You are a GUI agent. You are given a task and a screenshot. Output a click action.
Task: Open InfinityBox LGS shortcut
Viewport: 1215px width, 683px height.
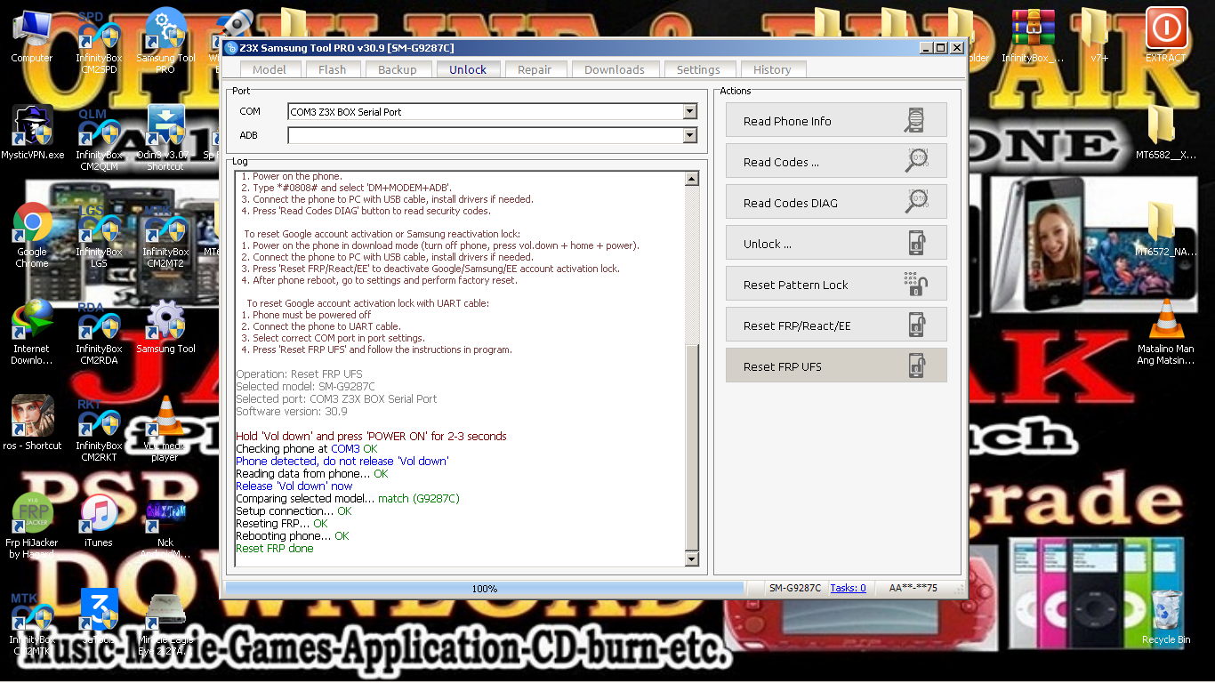tap(99, 236)
